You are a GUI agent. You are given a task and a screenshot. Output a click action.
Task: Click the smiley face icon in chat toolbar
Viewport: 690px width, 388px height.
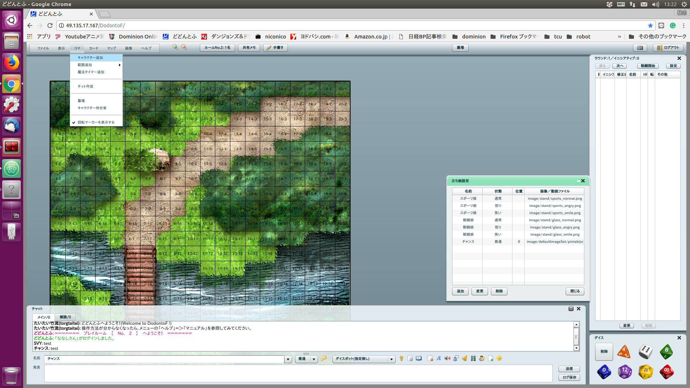pyautogui.click(x=499, y=359)
